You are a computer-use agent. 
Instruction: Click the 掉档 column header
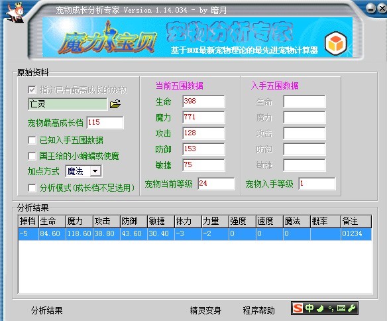[28, 222]
